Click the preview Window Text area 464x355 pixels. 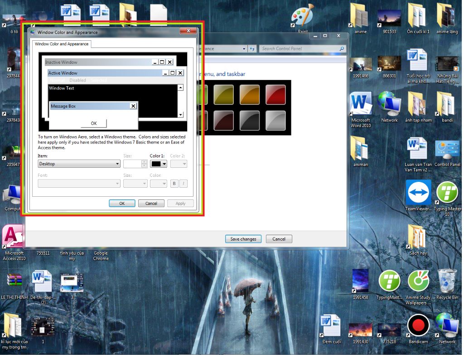[112, 101]
